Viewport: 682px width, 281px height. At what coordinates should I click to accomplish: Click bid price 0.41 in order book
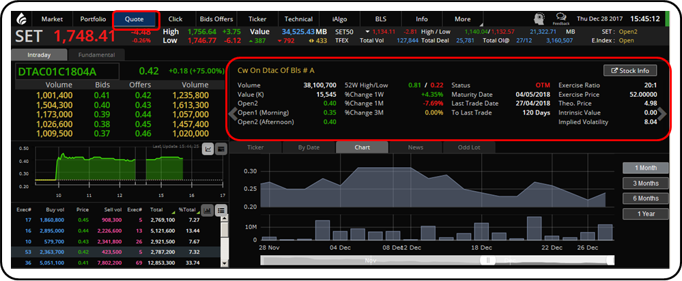102,95
